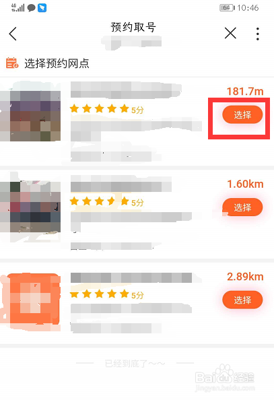Screen dimensions: 274x400
Task: Open the second branch's photo thumbnail
Action: (x=30, y=207)
